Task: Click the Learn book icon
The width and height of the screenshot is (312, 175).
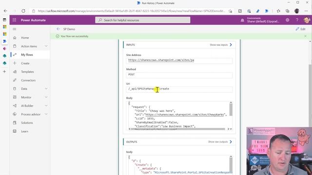Action: pyautogui.click(x=15, y=131)
